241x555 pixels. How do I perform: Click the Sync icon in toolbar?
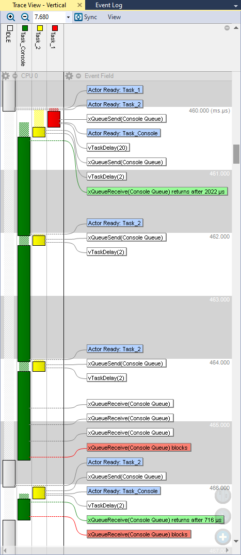(x=78, y=17)
